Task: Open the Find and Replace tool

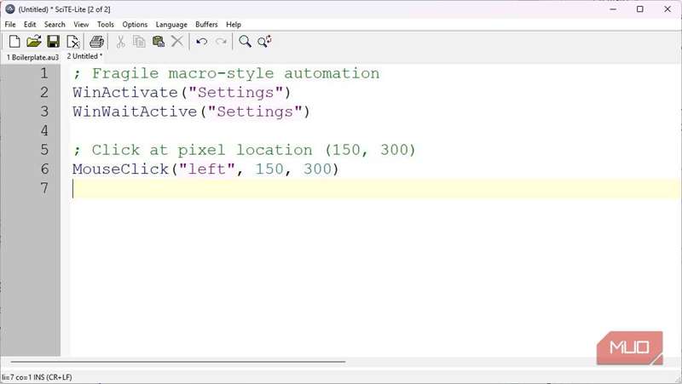Action: coord(264,41)
